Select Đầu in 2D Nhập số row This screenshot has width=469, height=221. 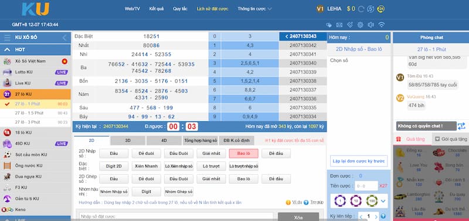point(114,154)
